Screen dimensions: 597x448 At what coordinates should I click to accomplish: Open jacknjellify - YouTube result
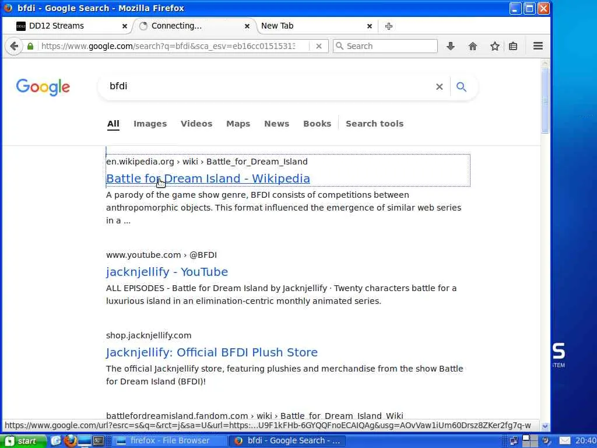167,272
